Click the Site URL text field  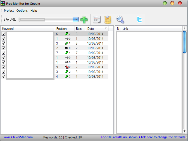46,20
